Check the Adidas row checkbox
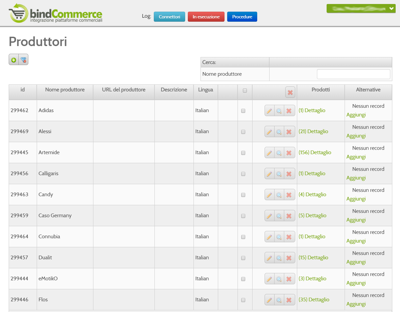This screenshot has height=312, width=400. point(243,111)
